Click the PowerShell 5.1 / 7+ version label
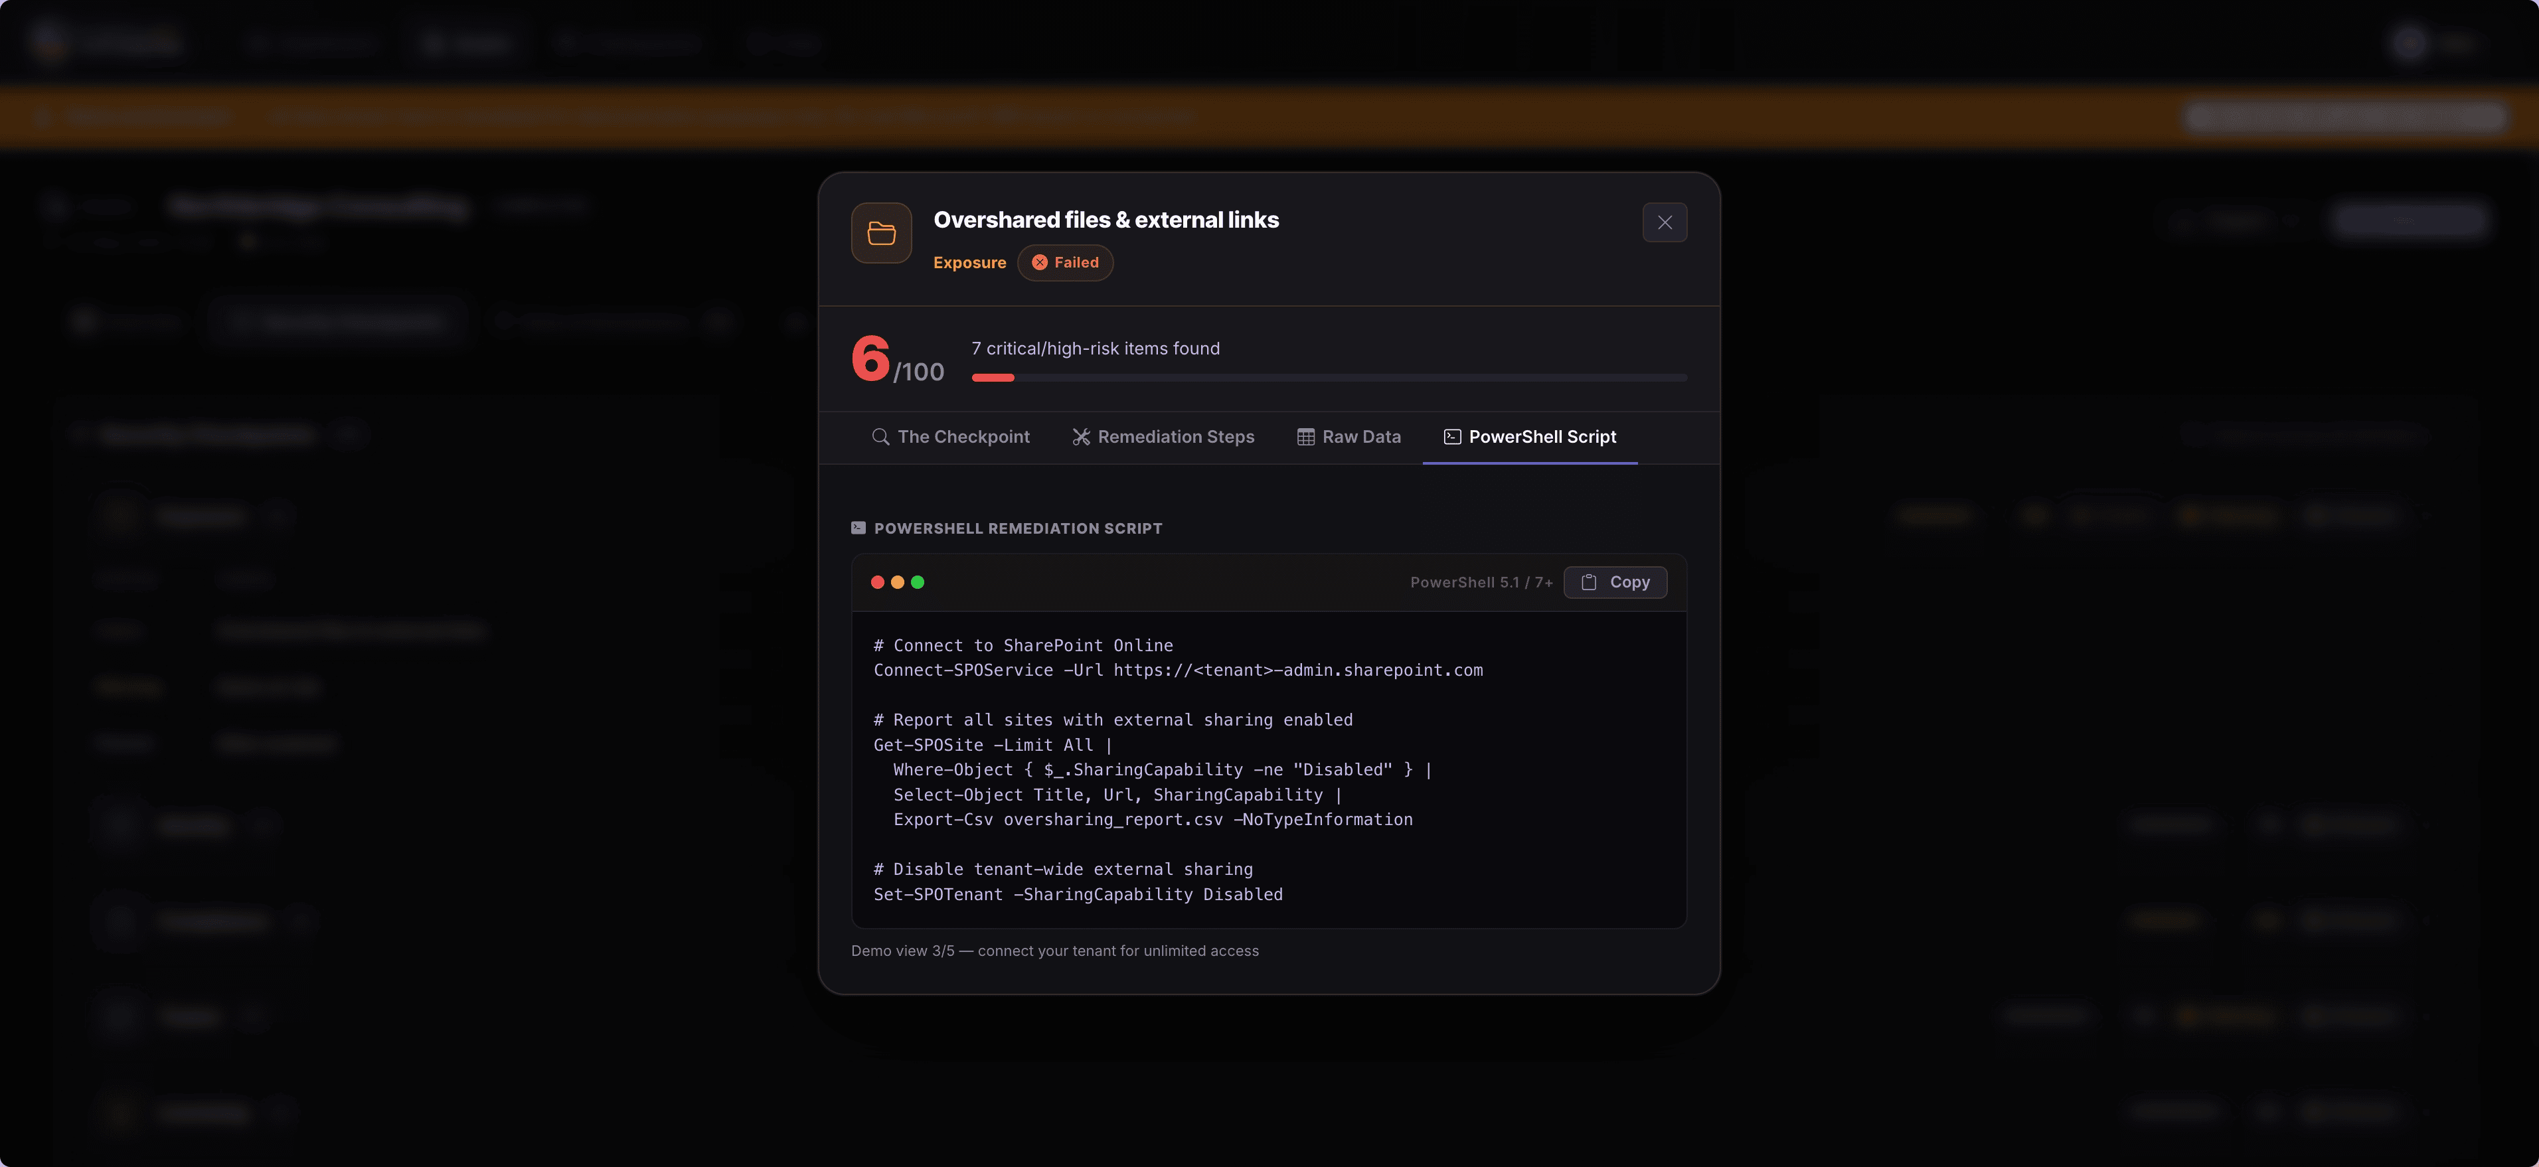Viewport: 2539px width, 1167px height. point(1481,583)
